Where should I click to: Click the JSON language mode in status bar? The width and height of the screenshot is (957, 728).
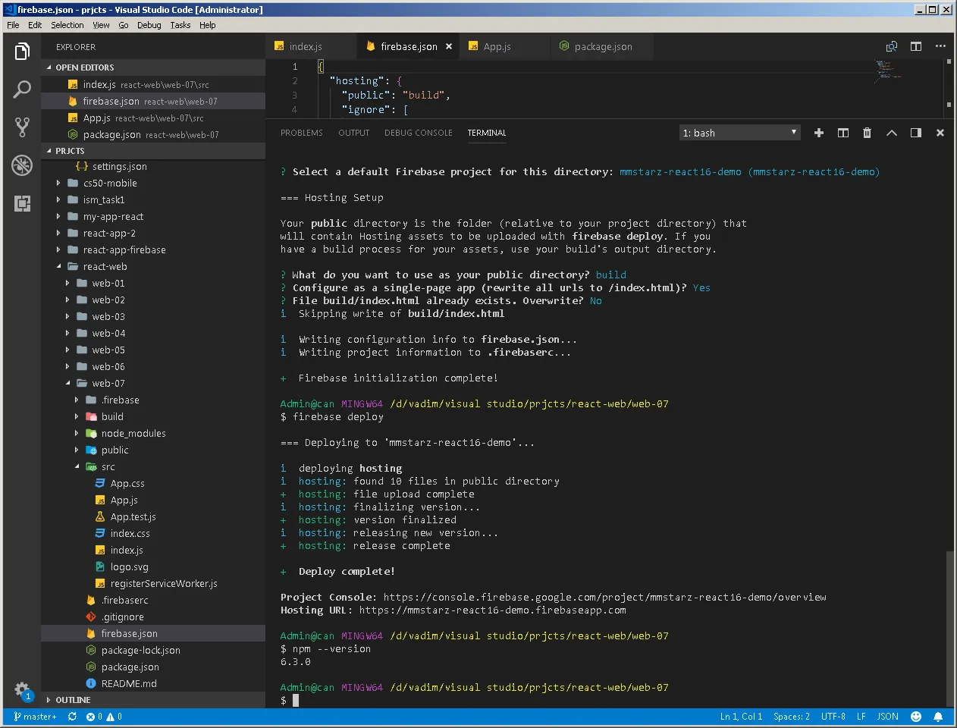887,717
